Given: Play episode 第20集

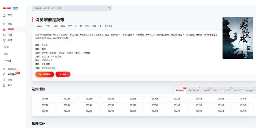Looking at the screenshot, I should (x=243, y=105).
